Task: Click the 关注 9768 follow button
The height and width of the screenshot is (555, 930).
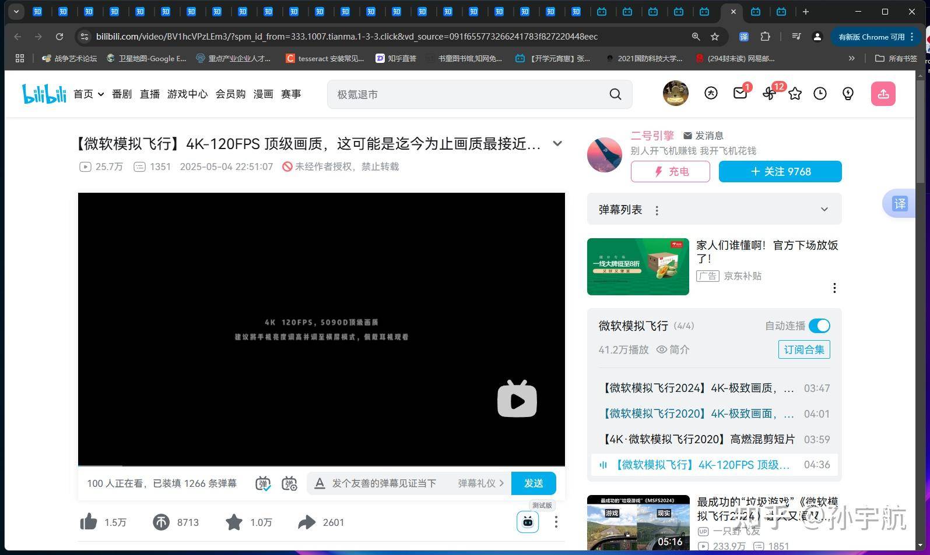Action: coord(780,172)
